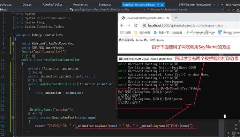Click 'Now listening on: http://localhost:5000' console line
The height and width of the screenshot is (137, 240).
[162, 67]
